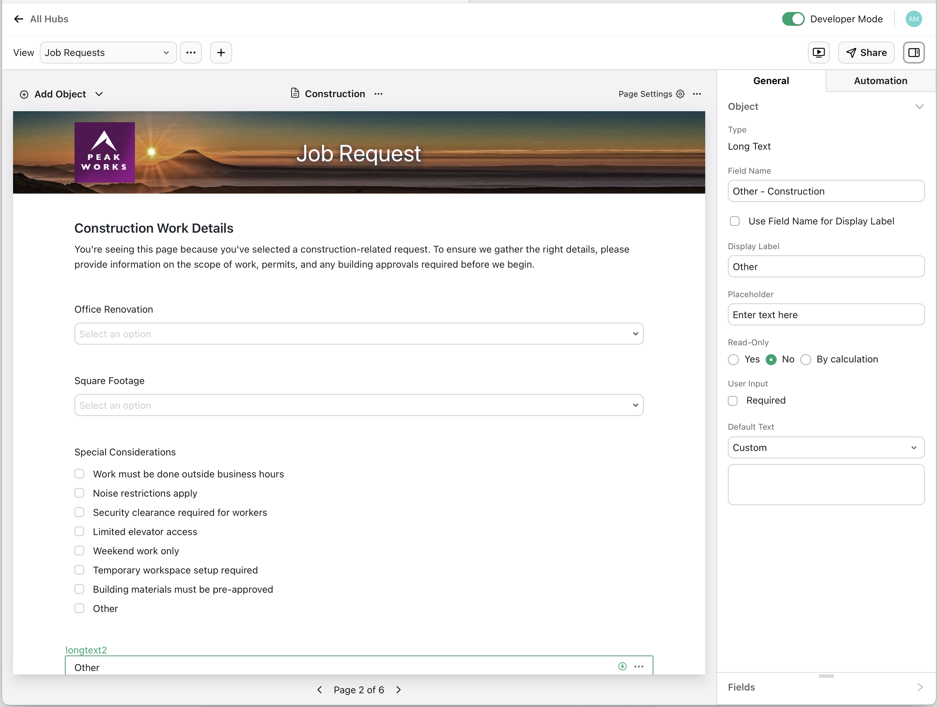Open the preview play mode icon
938x707 pixels.
pyautogui.click(x=819, y=52)
